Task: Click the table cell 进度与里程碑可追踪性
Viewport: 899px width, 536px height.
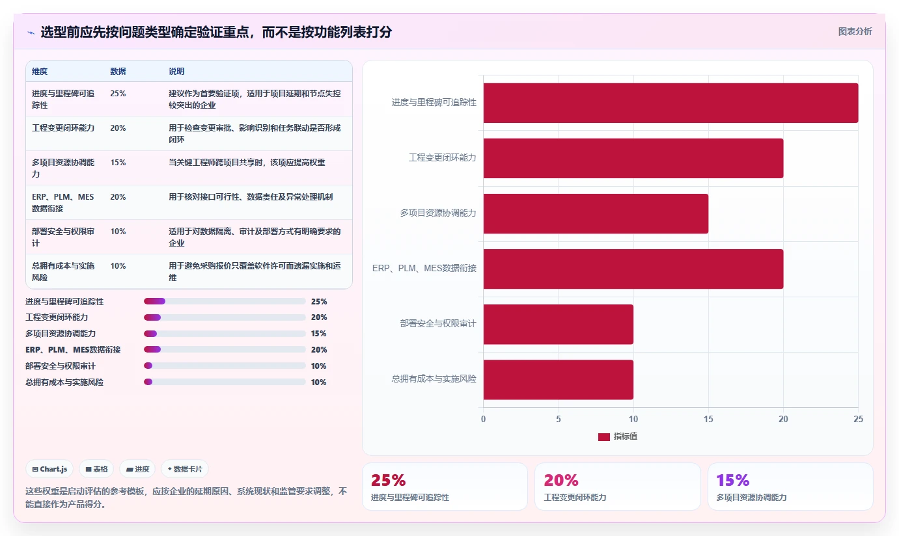Action: [x=64, y=99]
